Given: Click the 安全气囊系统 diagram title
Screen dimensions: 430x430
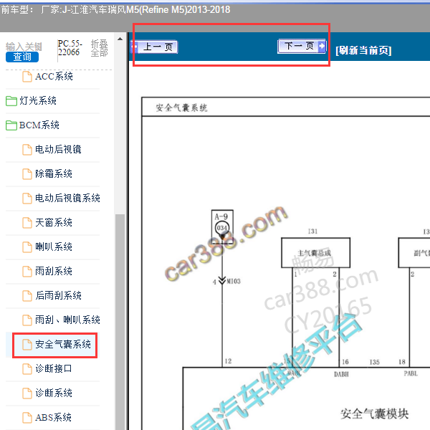Looking at the screenshot, I should (181, 107).
